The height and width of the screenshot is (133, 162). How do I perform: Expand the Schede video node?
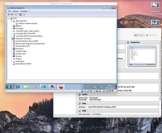(12, 54)
